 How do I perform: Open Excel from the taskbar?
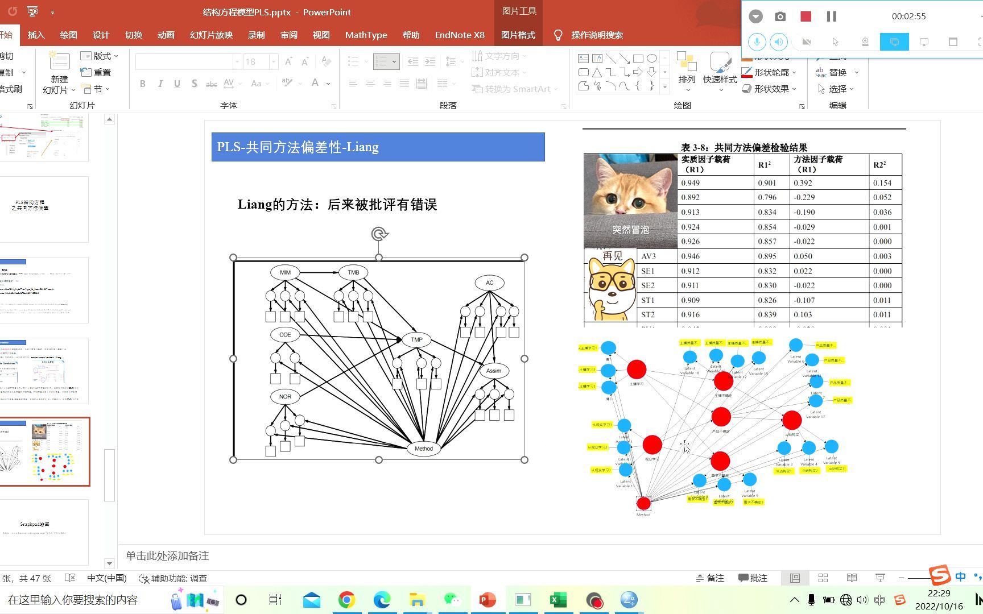558,600
